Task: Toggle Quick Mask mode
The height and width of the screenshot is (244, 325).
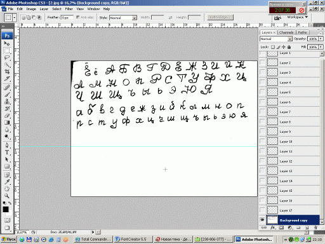Action: point(7,220)
